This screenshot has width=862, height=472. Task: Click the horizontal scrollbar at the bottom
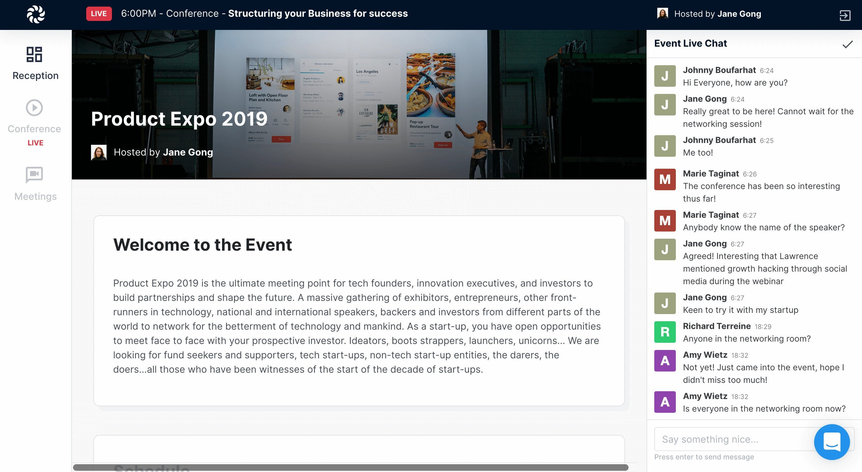pos(350,467)
